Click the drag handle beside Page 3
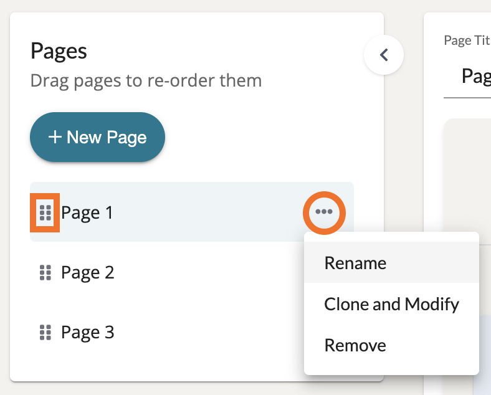Viewport: 491px width, 395px height. 45,332
